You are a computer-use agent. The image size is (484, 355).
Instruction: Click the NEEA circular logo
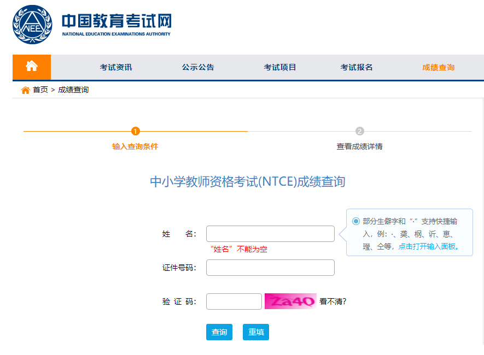[32, 25]
